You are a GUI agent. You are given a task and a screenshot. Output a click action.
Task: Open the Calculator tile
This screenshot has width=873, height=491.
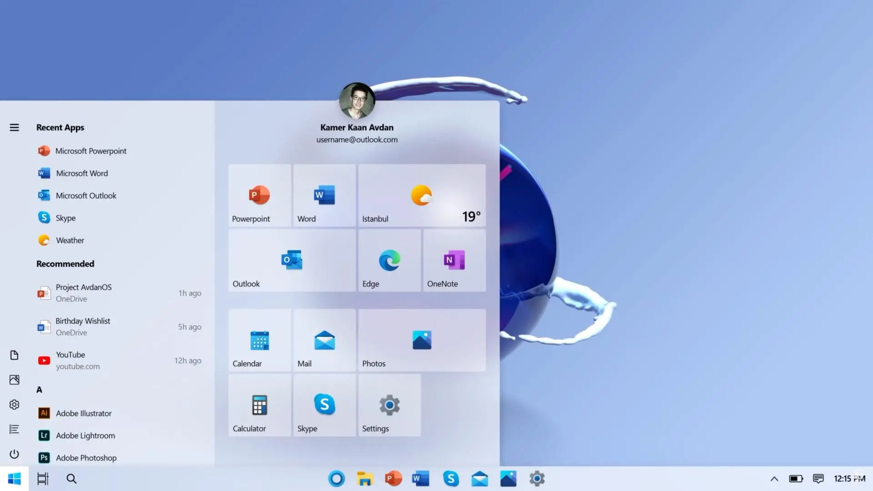coord(260,406)
